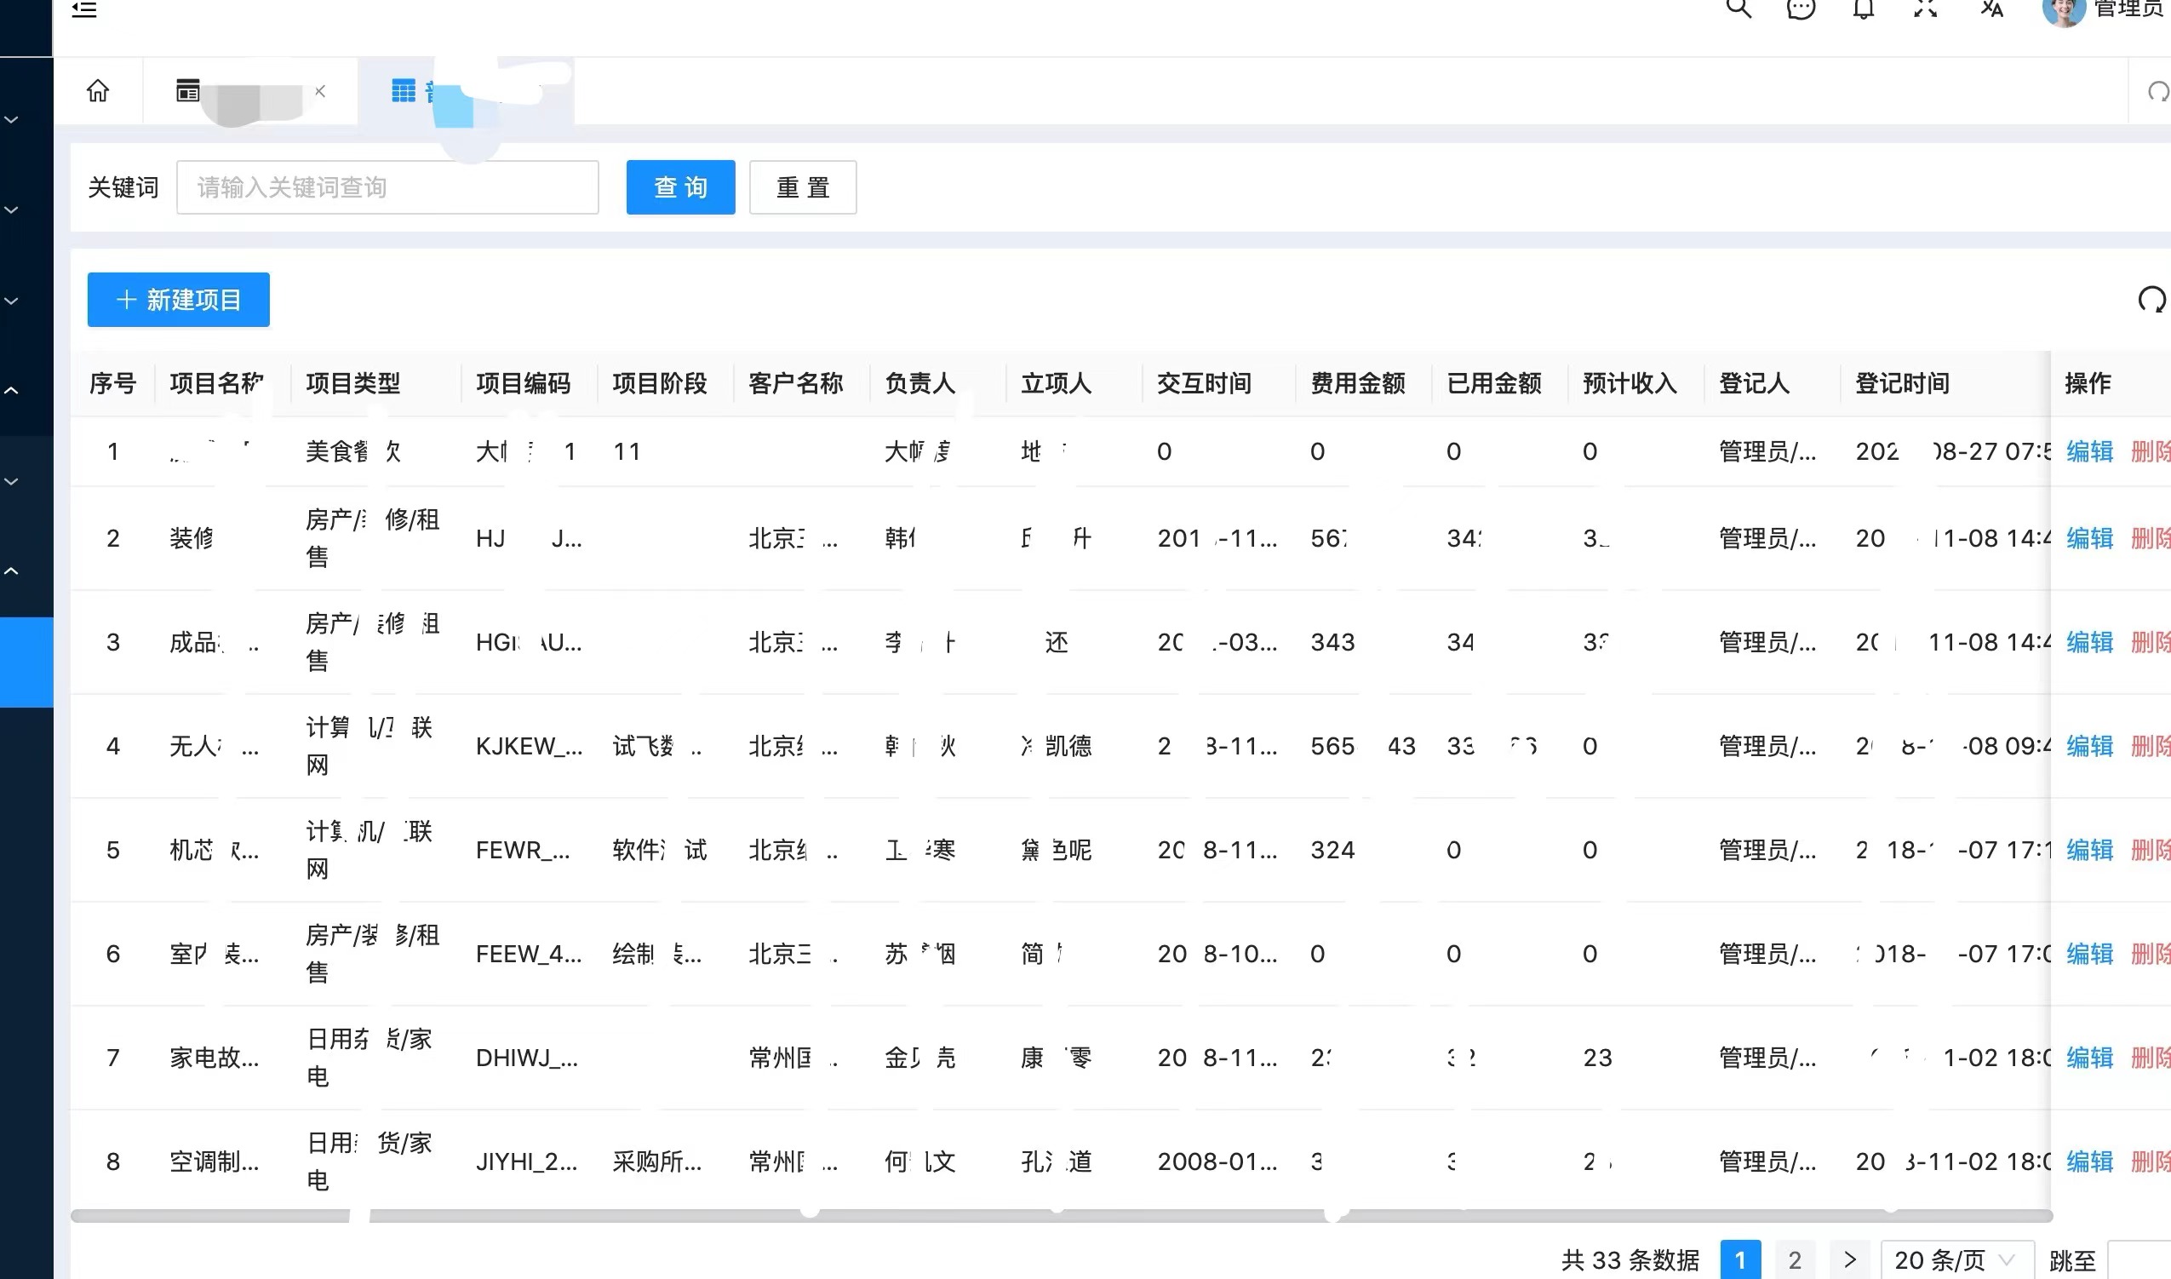
Task: Edit row 4 KJKEW via 编辑
Action: (2090, 747)
